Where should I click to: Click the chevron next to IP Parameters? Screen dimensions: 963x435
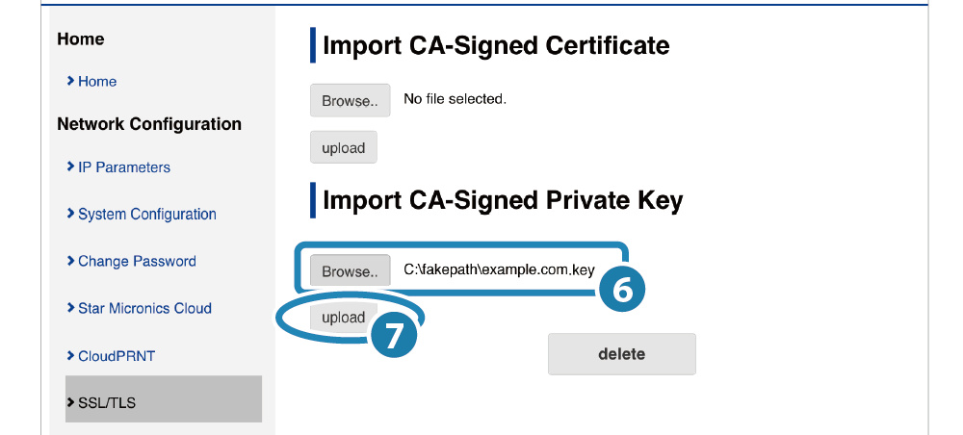[70, 166]
